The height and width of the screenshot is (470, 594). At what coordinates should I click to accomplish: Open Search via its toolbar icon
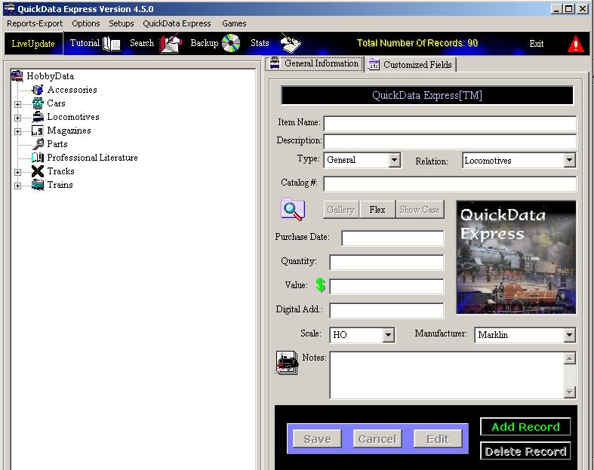(171, 44)
